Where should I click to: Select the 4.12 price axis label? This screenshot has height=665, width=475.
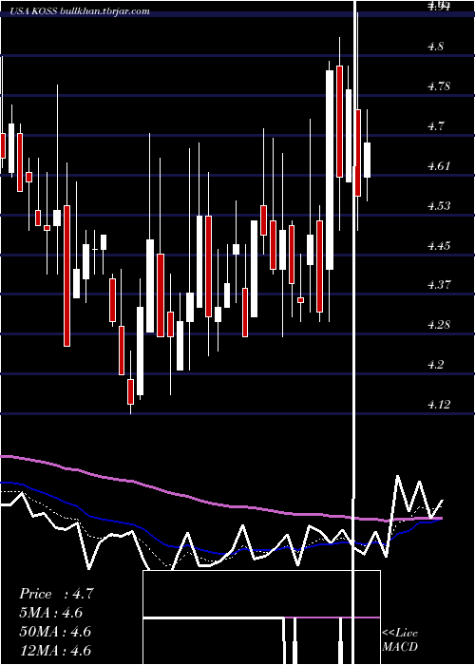click(439, 404)
